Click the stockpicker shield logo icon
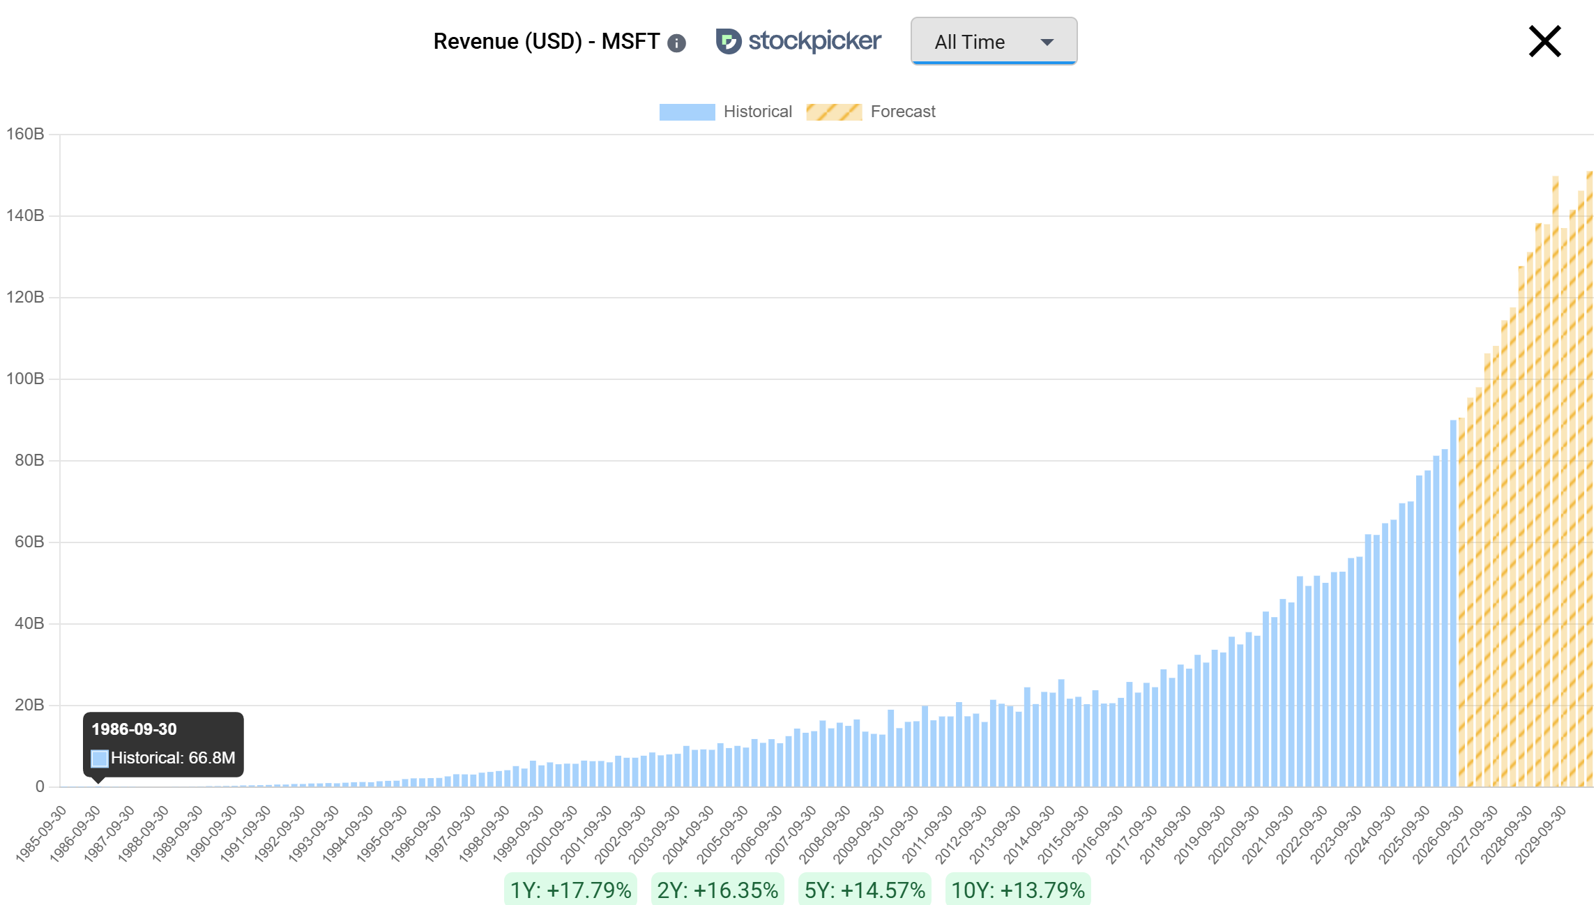This screenshot has height=905, width=1596. pos(728,41)
